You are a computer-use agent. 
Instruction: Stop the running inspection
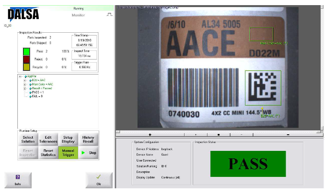[x=88, y=153]
